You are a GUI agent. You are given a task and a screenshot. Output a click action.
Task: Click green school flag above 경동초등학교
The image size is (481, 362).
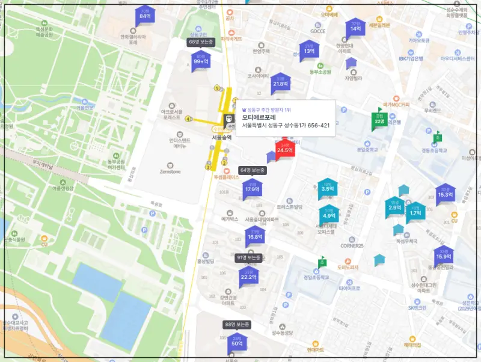click(438, 137)
